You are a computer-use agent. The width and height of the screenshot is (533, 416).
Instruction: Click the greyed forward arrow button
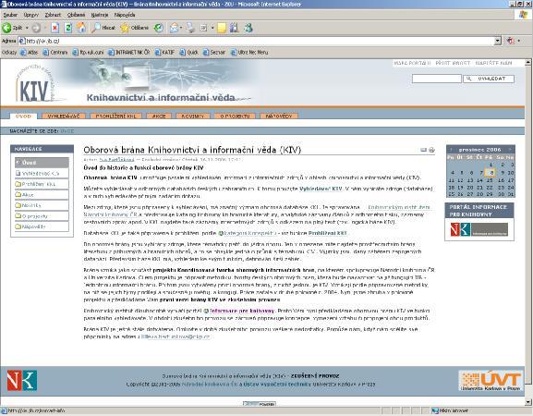[x=36, y=28]
